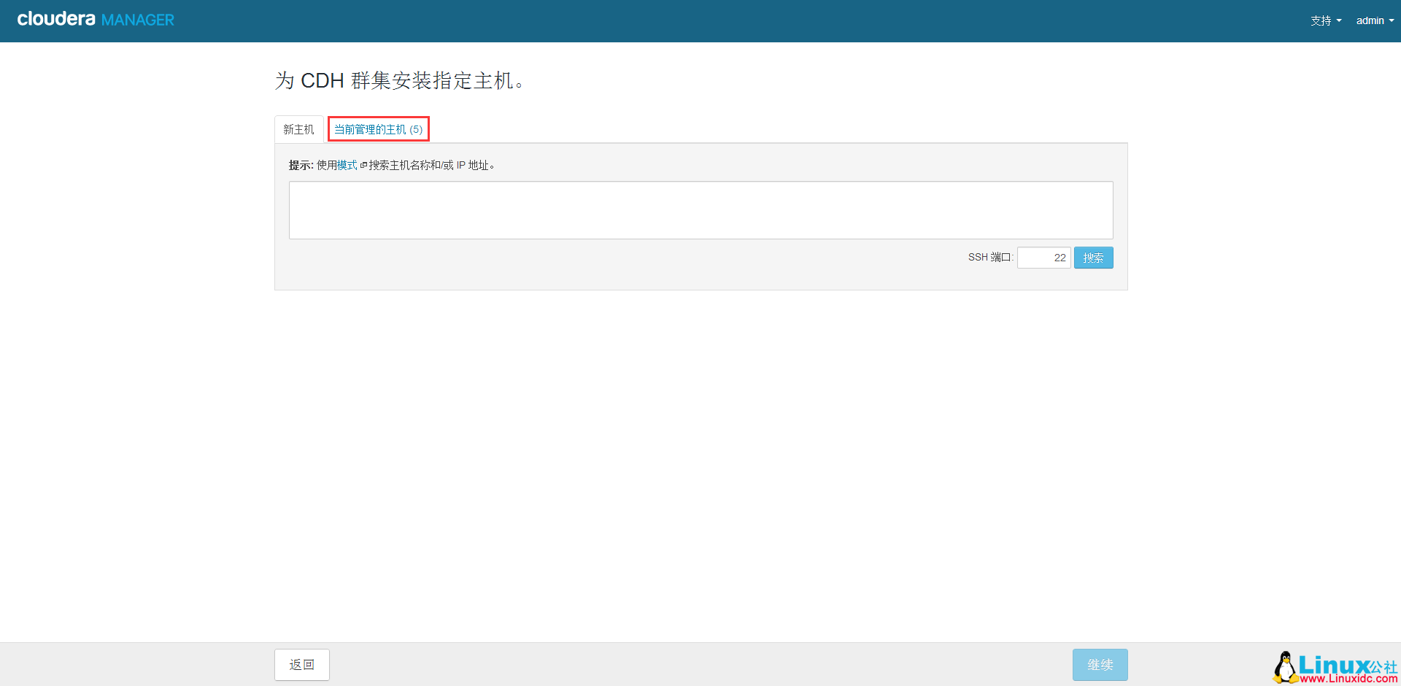Switch to the 新主机 tab
The height and width of the screenshot is (686, 1401).
tap(298, 129)
